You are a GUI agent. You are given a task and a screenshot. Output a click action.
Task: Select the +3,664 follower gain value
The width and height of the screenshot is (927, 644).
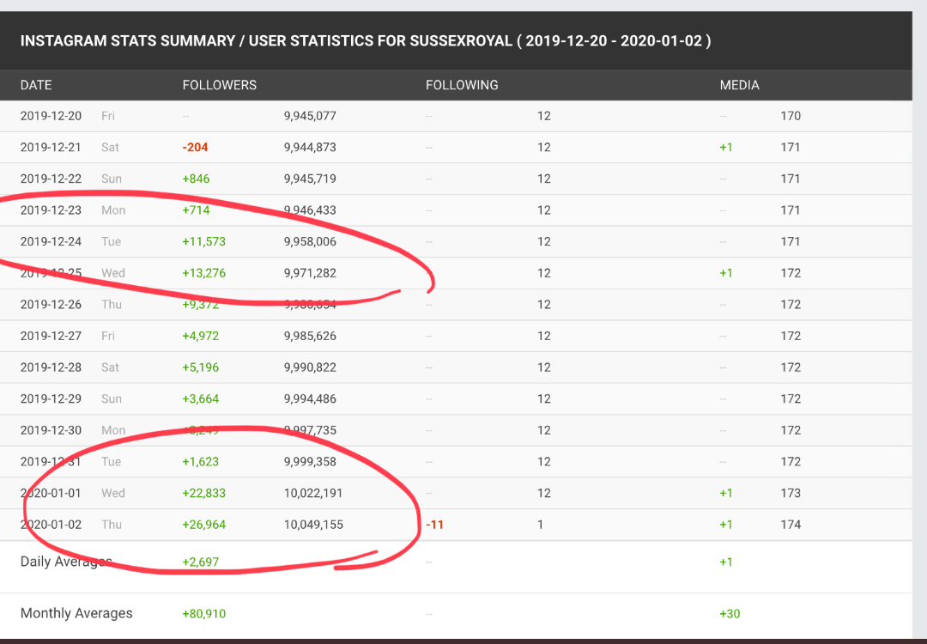201,398
